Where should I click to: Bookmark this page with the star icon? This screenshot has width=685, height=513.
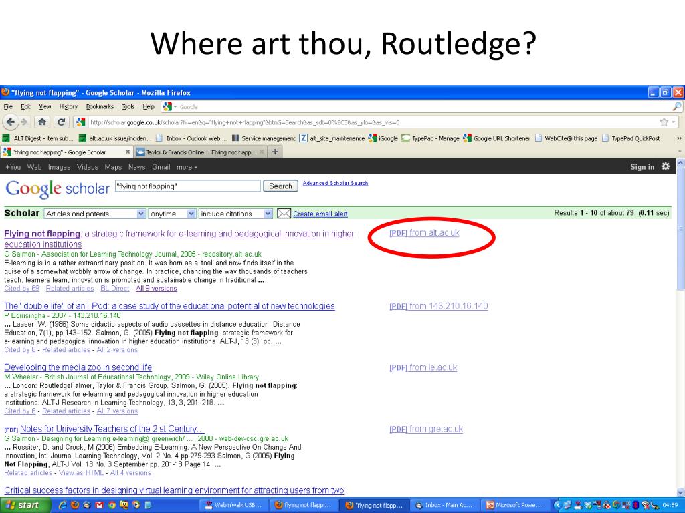[664, 122]
